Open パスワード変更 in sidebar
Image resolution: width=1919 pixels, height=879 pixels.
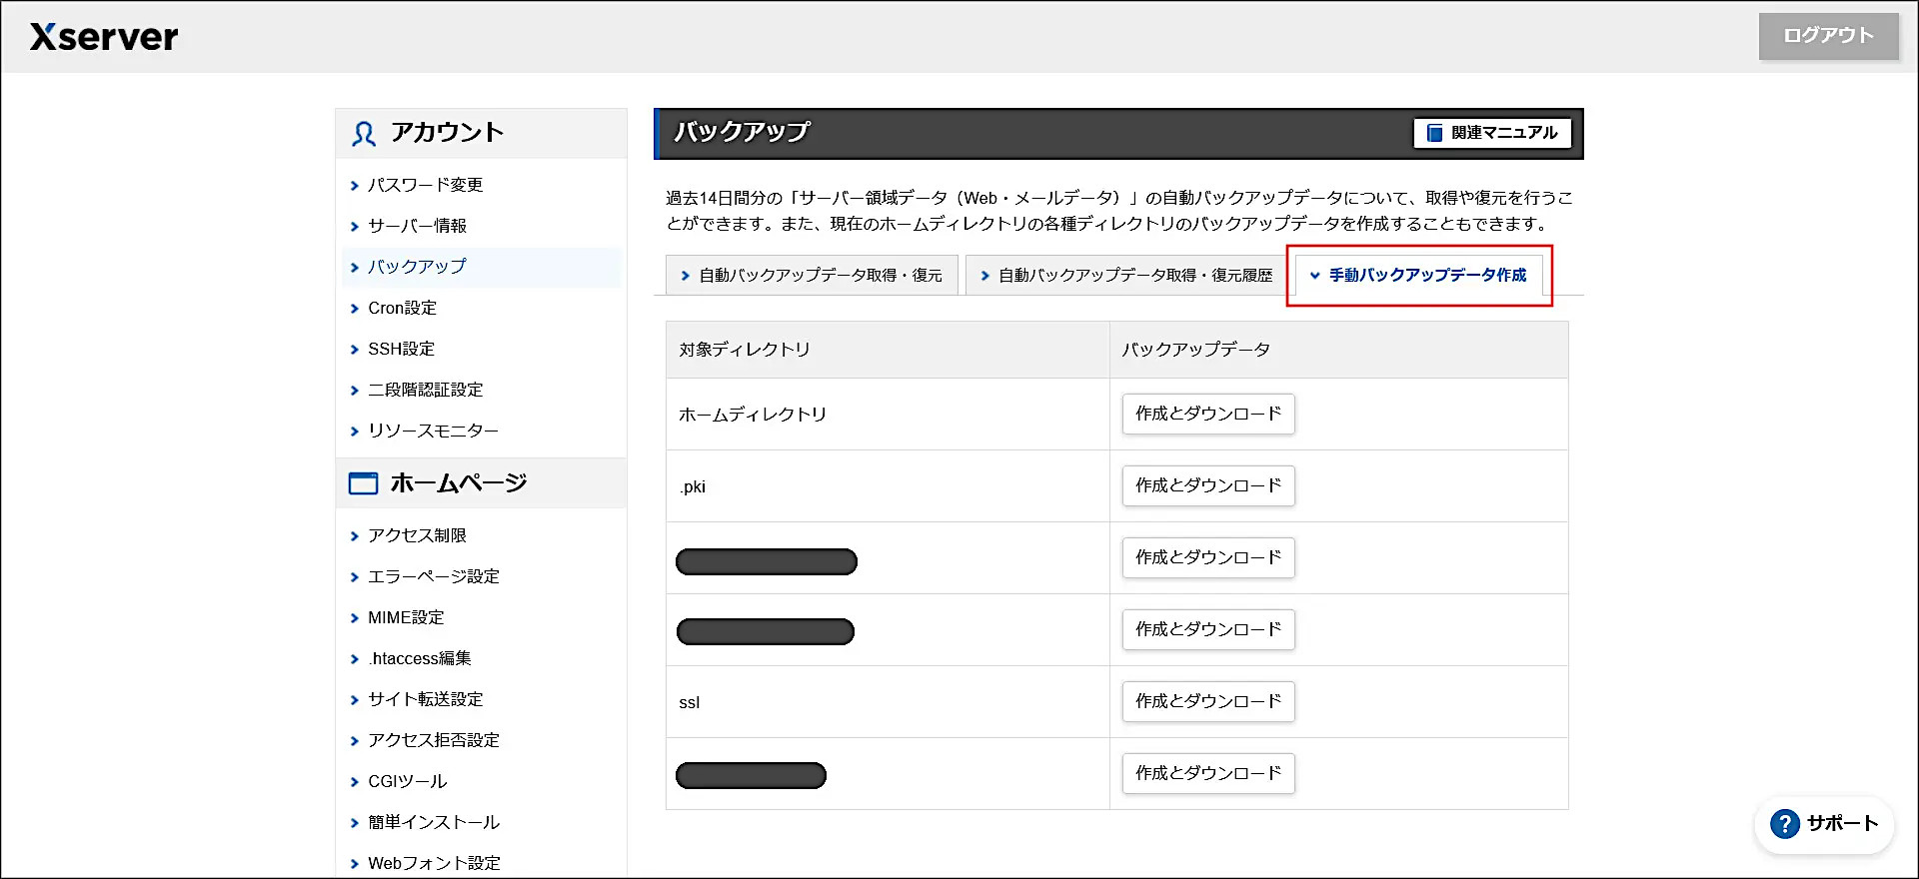click(x=425, y=185)
